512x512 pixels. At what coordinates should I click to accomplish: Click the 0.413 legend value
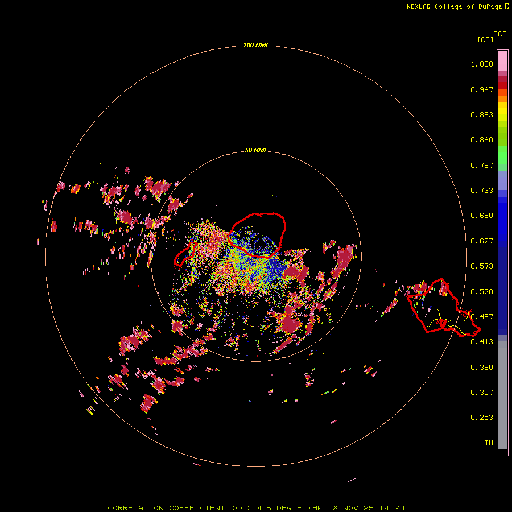point(482,342)
